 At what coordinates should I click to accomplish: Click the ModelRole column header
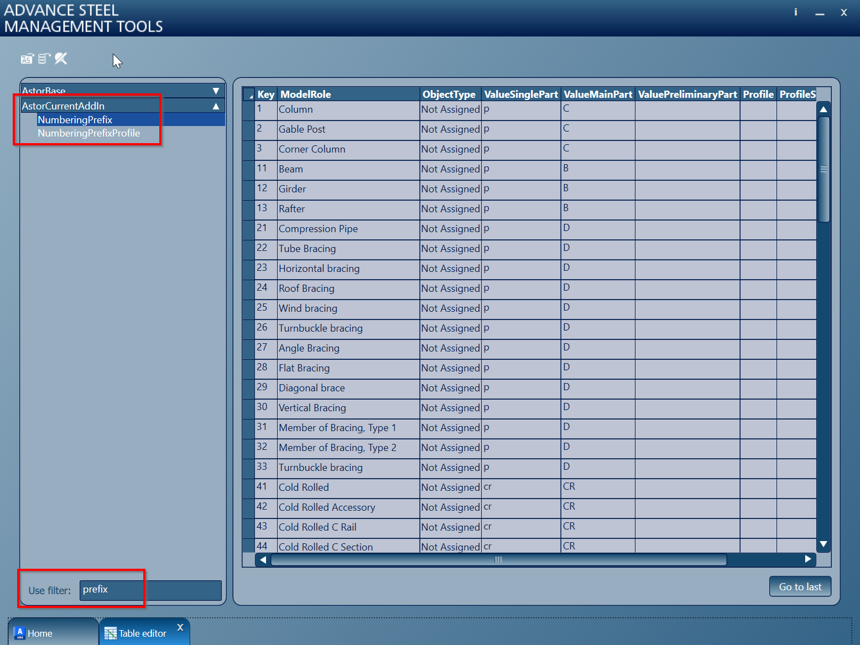point(305,94)
